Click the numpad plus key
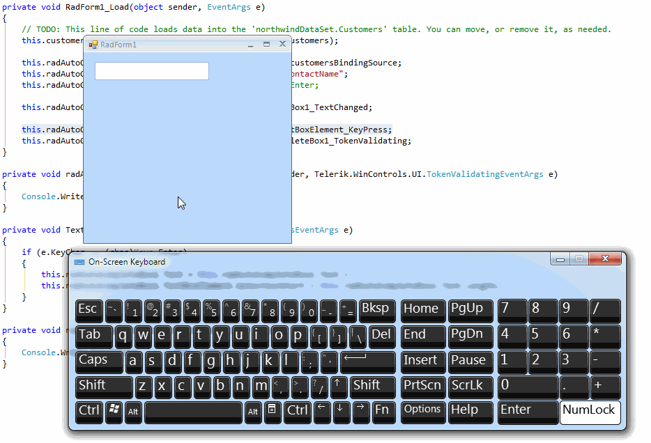The height and width of the screenshot is (443, 651). [x=605, y=387]
